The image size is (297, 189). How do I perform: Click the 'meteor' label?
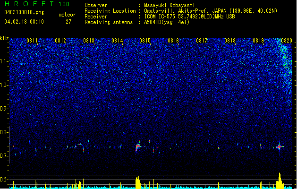click(67, 15)
